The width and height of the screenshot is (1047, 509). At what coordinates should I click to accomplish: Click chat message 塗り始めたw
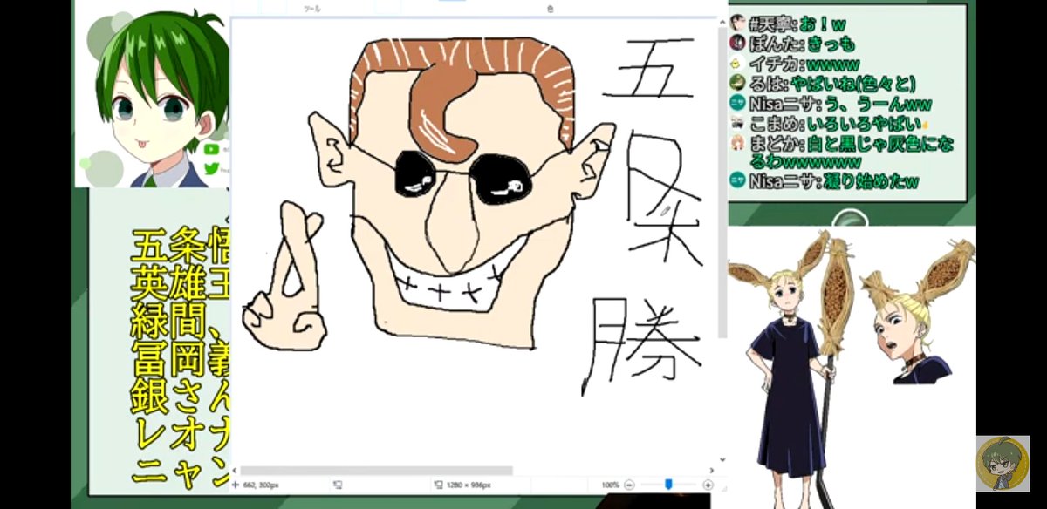pyautogui.click(x=871, y=182)
